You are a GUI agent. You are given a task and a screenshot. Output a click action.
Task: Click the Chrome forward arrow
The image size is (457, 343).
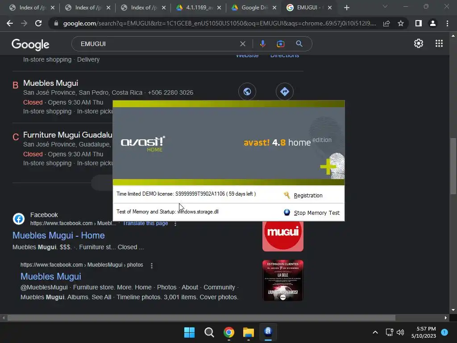[x=24, y=23]
